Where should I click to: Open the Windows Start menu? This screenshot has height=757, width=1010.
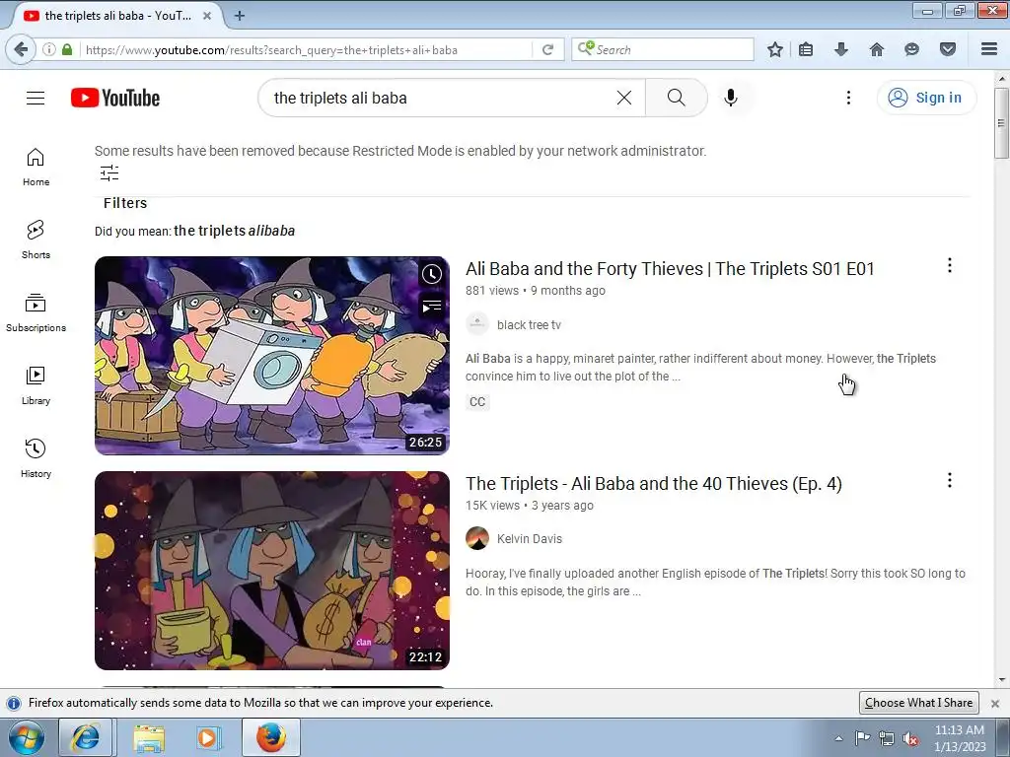tap(26, 737)
